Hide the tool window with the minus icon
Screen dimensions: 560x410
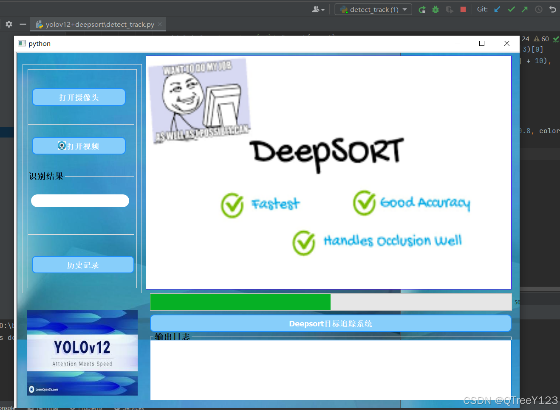pos(23,24)
